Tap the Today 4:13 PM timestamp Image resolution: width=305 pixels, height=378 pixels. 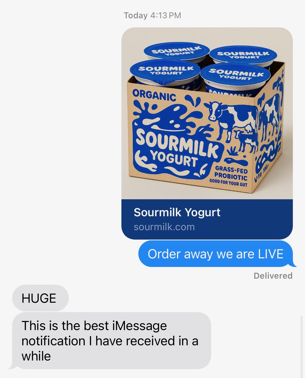point(152,15)
